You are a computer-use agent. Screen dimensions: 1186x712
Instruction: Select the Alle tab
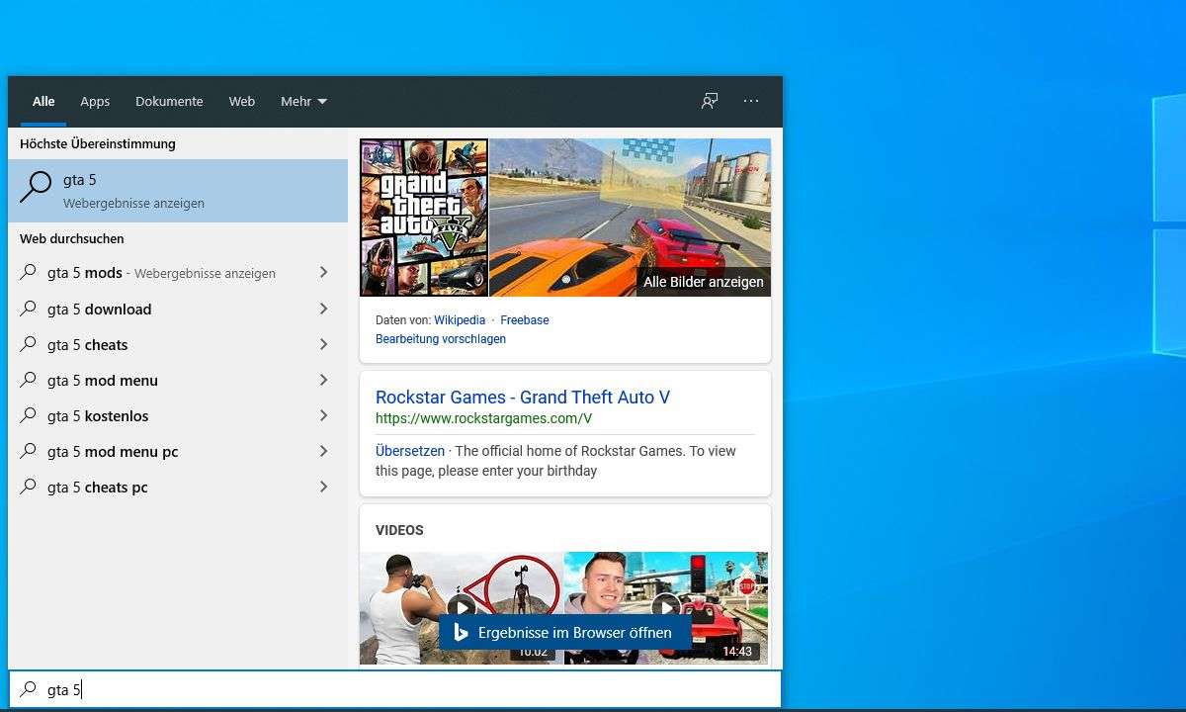[x=43, y=101]
